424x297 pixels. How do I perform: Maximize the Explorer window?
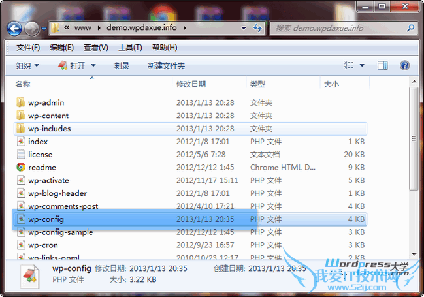coord(382,7)
